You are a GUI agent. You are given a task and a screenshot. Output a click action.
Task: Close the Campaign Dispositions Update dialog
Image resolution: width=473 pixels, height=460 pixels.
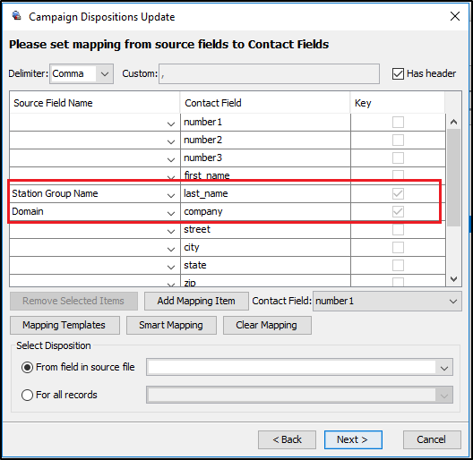454,16
